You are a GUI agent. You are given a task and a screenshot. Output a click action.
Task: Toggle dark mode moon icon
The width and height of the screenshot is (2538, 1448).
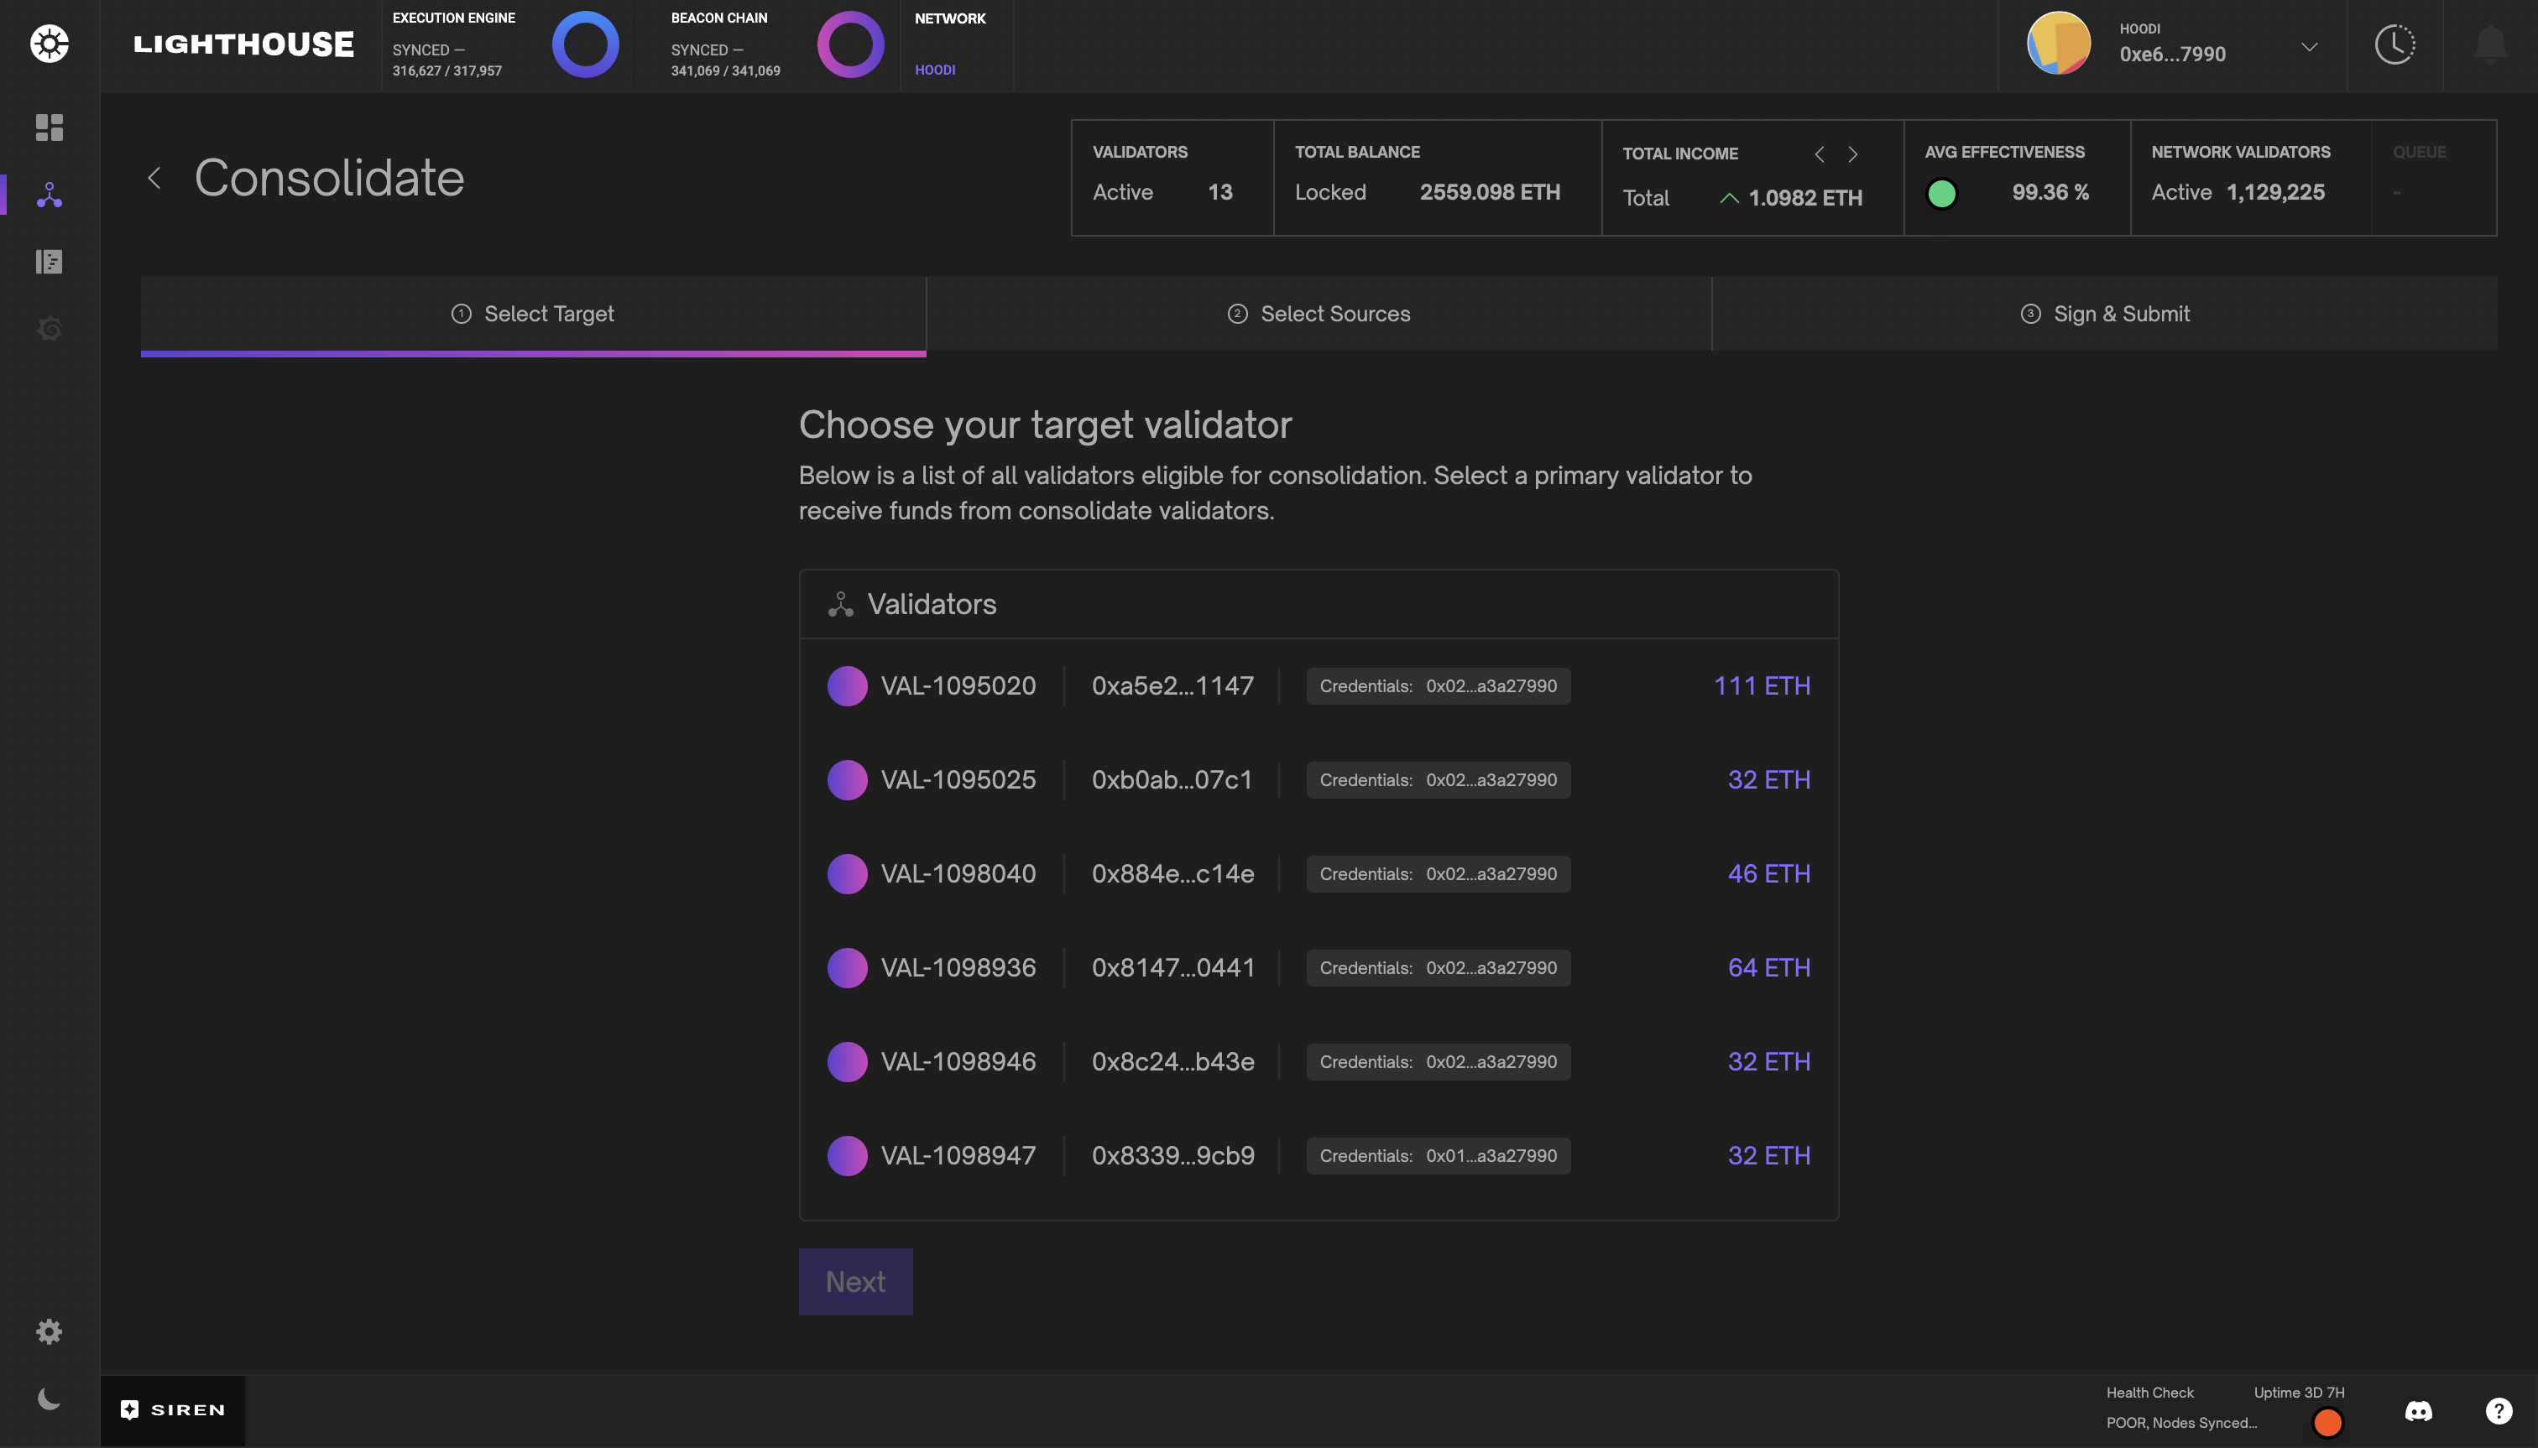50,1399
